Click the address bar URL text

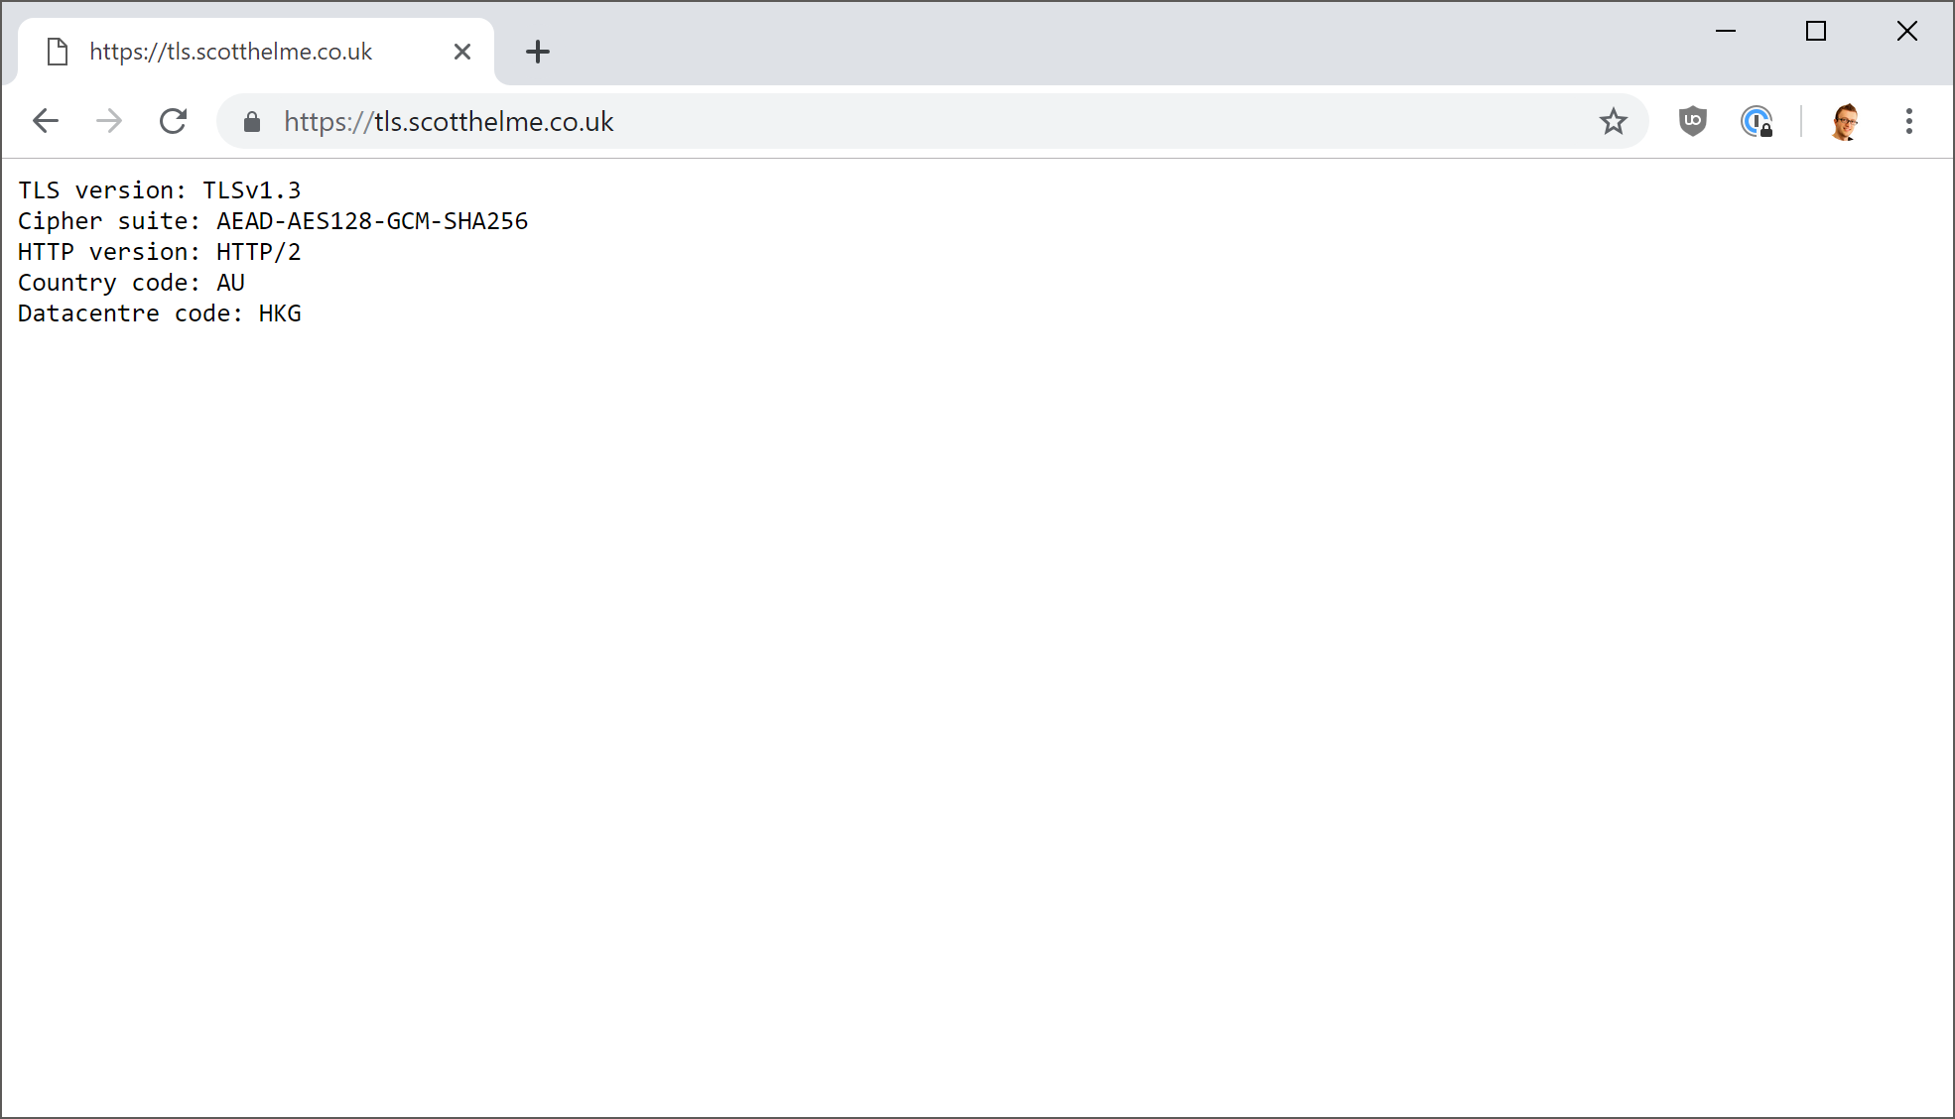(x=449, y=121)
